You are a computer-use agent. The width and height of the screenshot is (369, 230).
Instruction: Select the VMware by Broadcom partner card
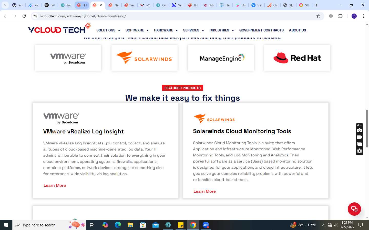tap(68, 58)
